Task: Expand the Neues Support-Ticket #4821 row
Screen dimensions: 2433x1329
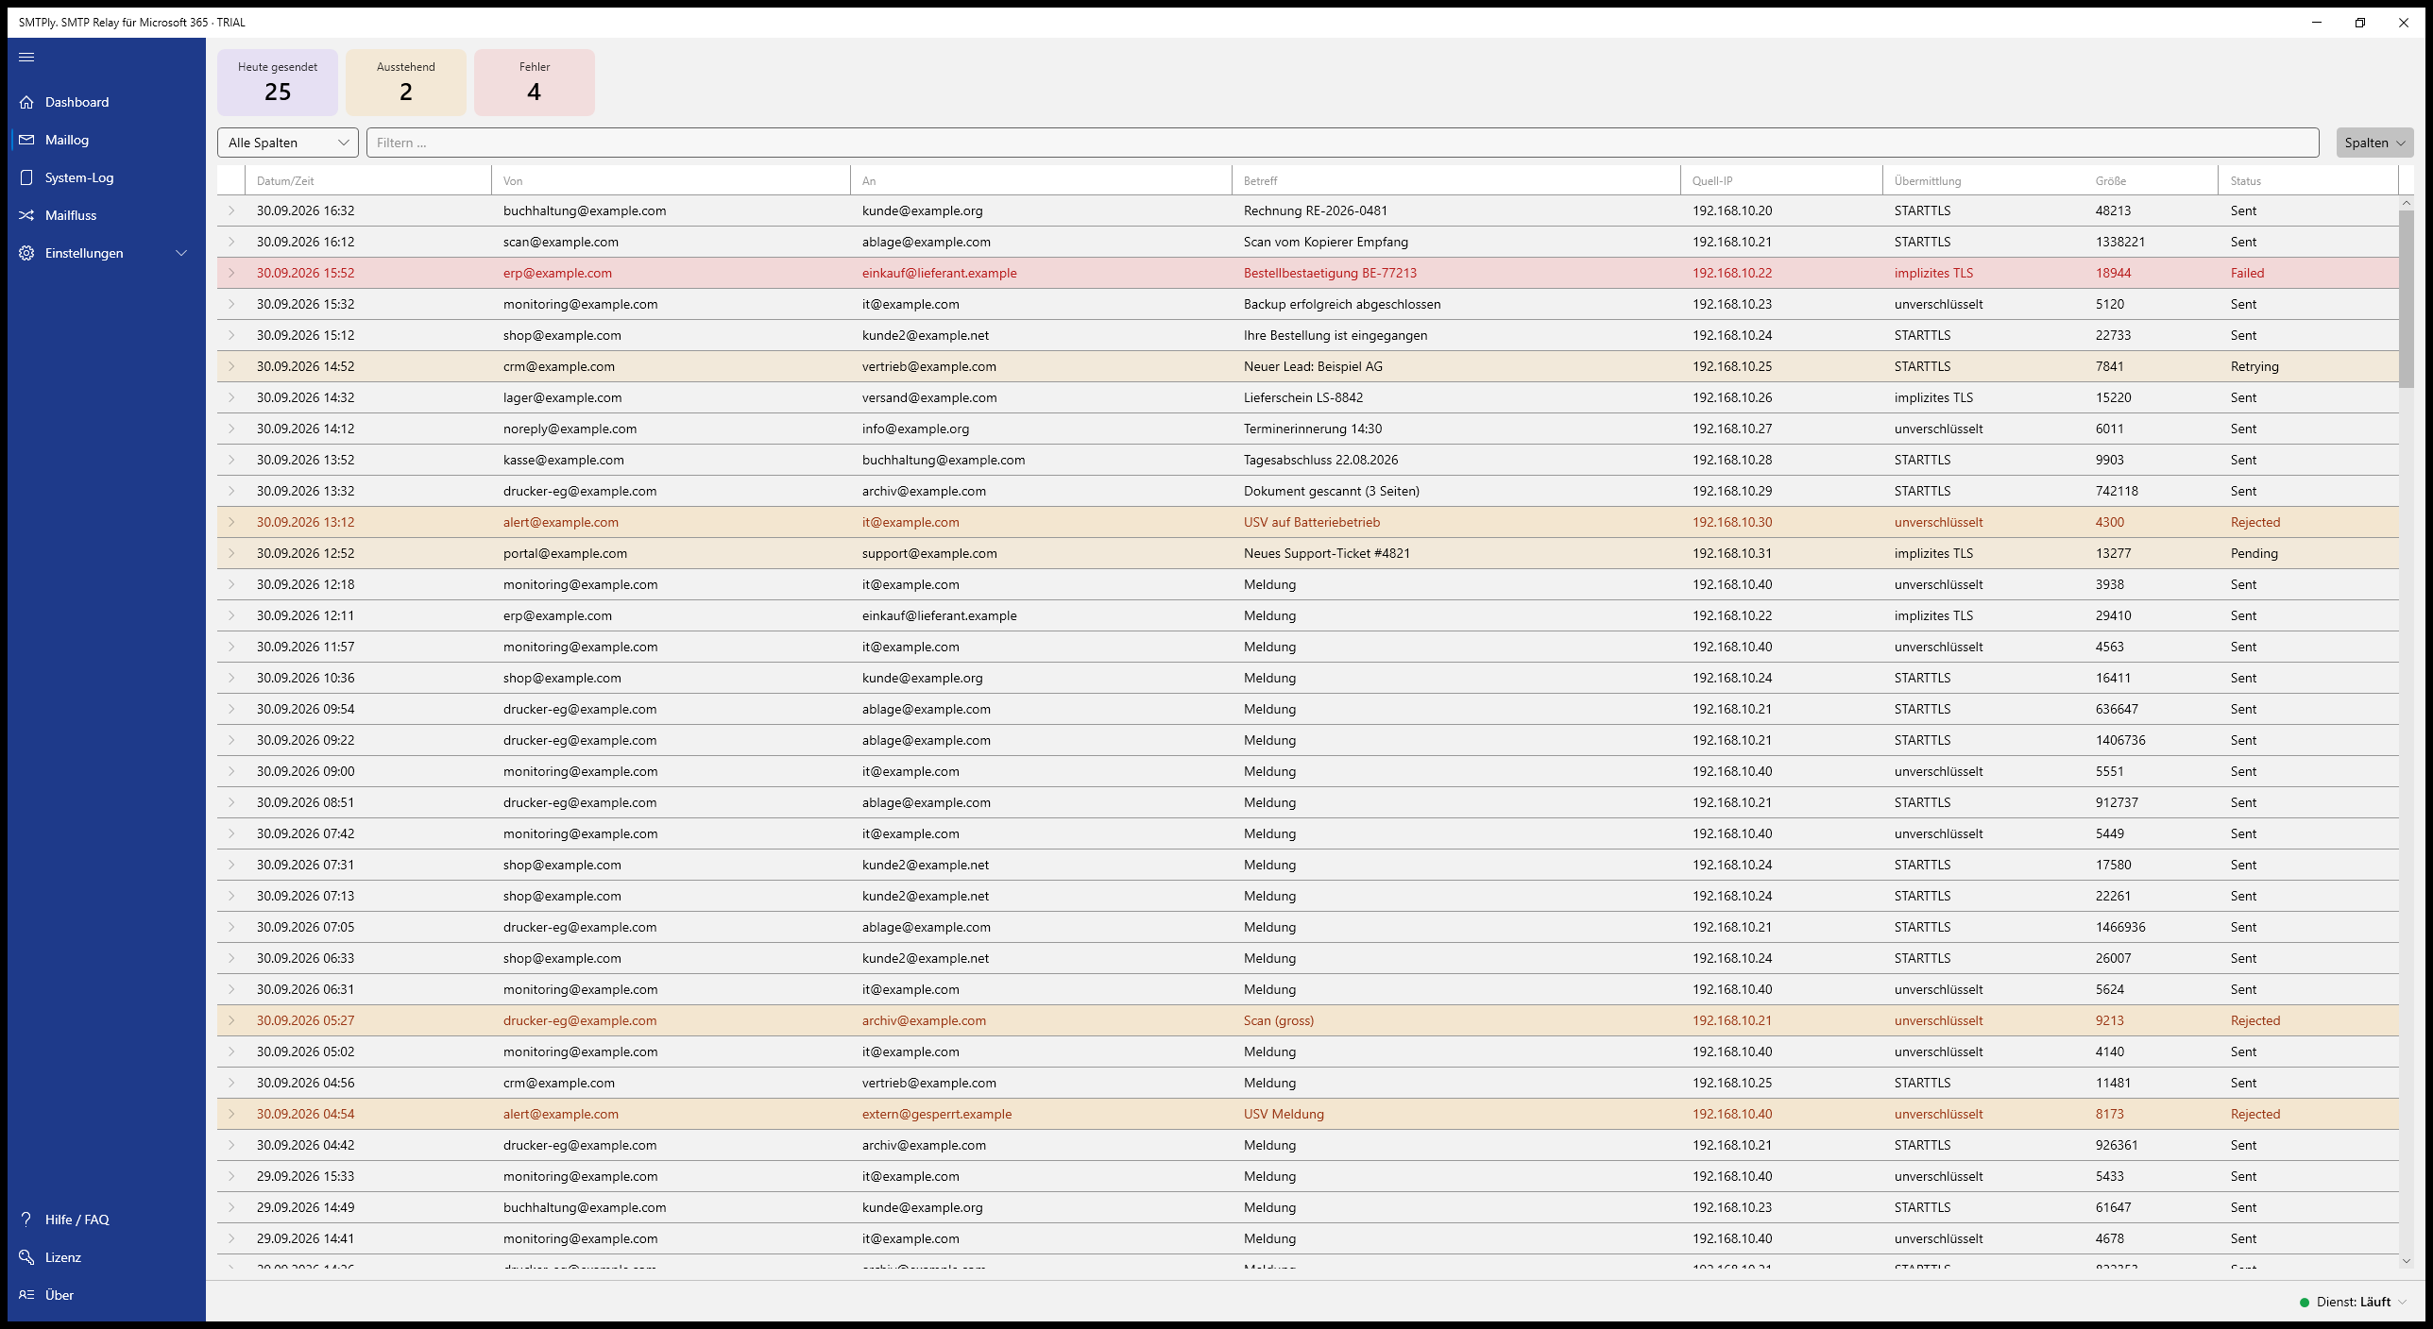Action: (231, 553)
